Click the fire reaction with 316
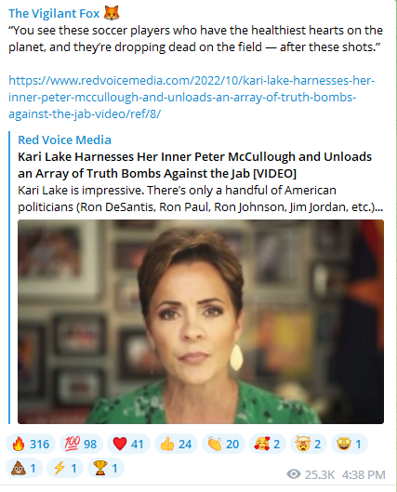Viewport: 397px width, 492px height. (x=31, y=444)
